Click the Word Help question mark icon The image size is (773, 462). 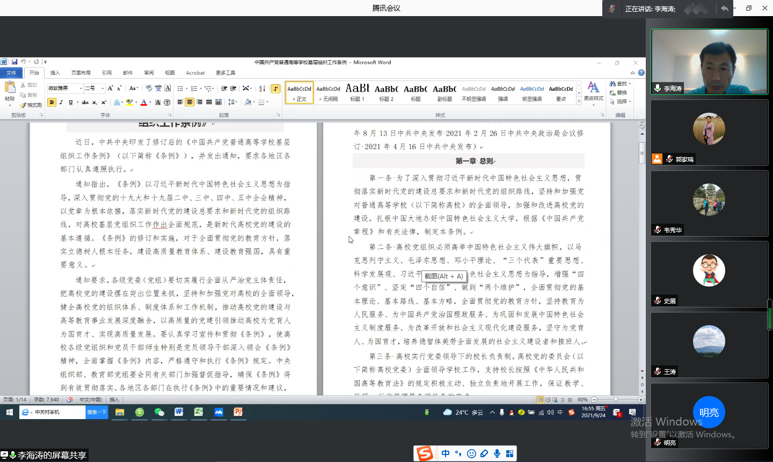coord(641,73)
